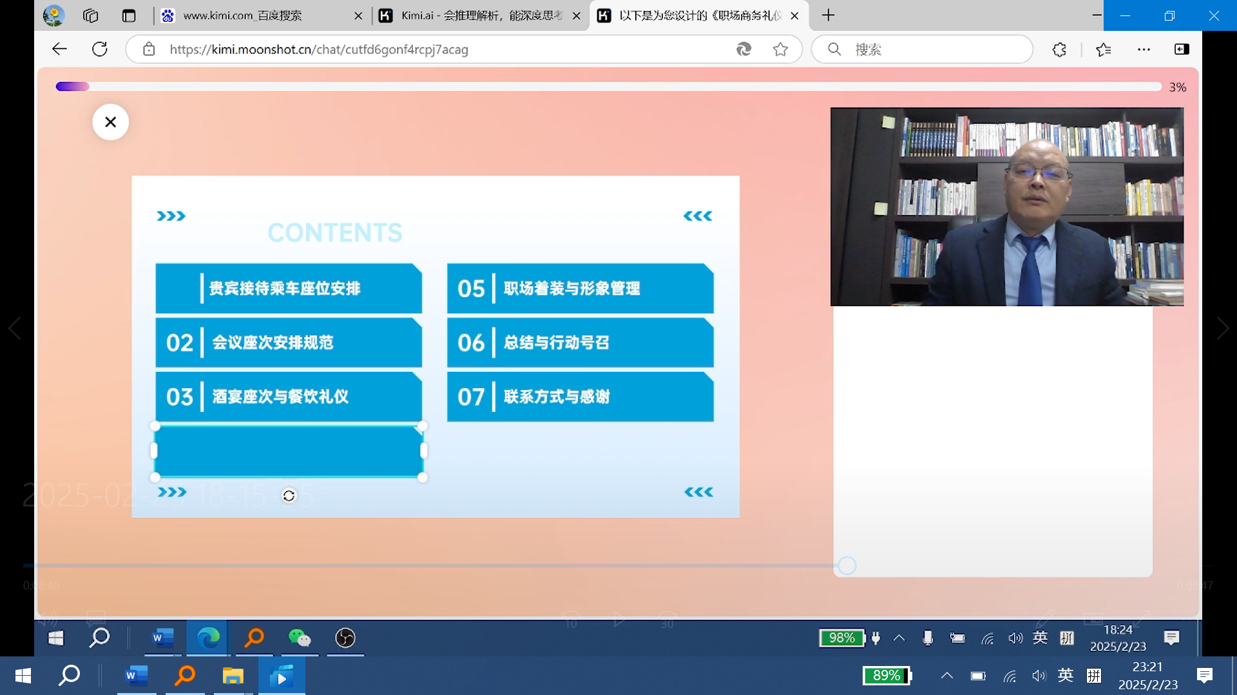This screenshot has width=1237, height=695.
Task: Open Search in recorded taskbar
Action: 99,638
